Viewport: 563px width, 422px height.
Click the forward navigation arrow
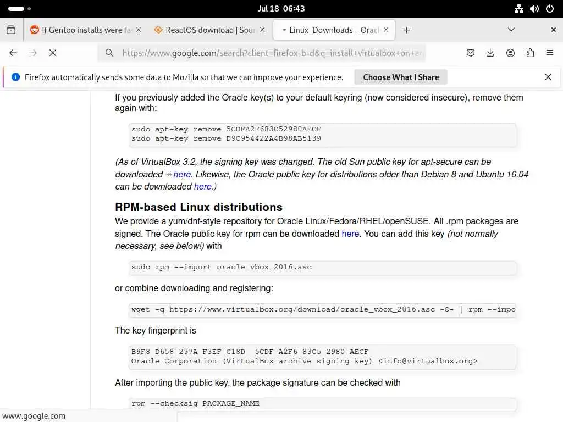coord(33,53)
